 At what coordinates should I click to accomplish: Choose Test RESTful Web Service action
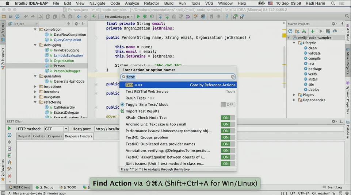[178, 91]
